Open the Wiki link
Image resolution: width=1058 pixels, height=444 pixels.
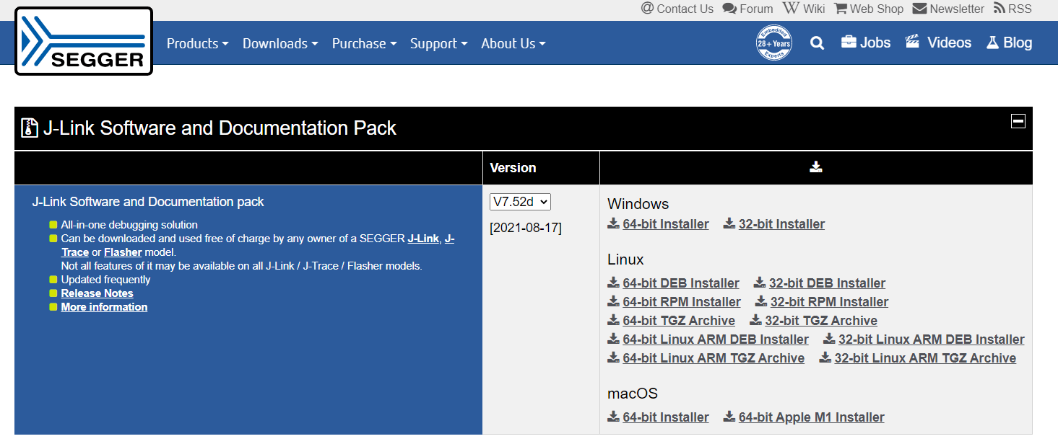[x=804, y=9]
